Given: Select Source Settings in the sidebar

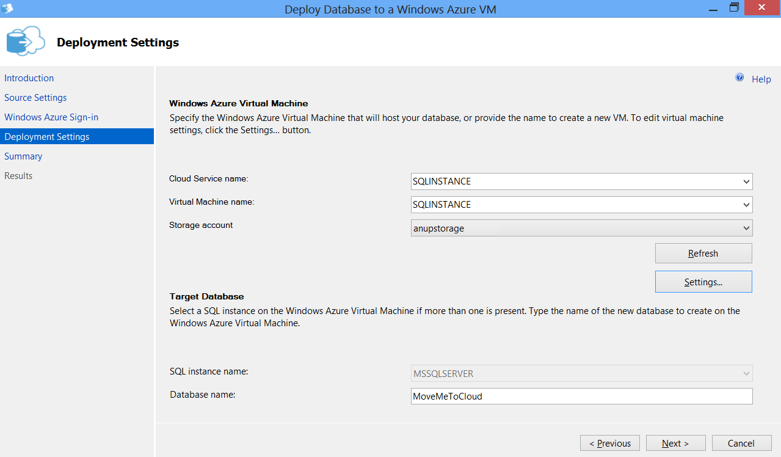Looking at the screenshot, I should 35,98.
